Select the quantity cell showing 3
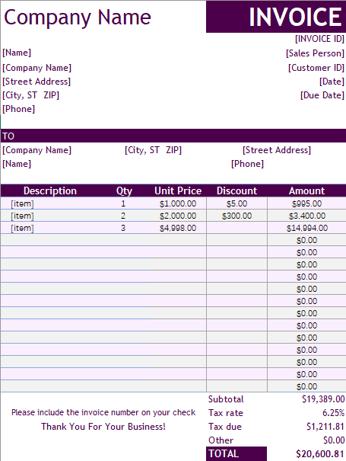The image size is (346, 461). pos(123,228)
